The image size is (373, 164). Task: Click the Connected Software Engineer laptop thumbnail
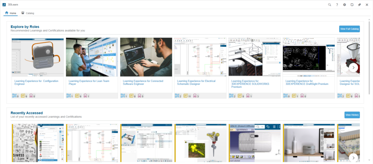(x=146, y=57)
